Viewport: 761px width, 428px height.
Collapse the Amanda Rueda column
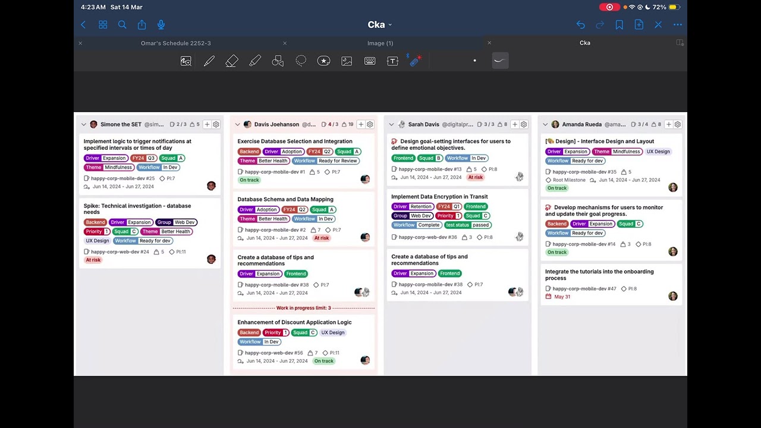tap(545, 124)
